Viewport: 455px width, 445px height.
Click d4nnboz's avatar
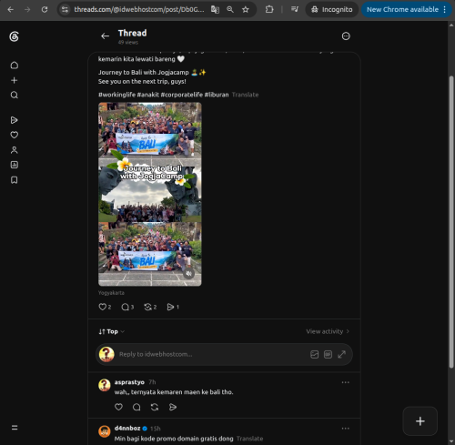click(105, 431)
